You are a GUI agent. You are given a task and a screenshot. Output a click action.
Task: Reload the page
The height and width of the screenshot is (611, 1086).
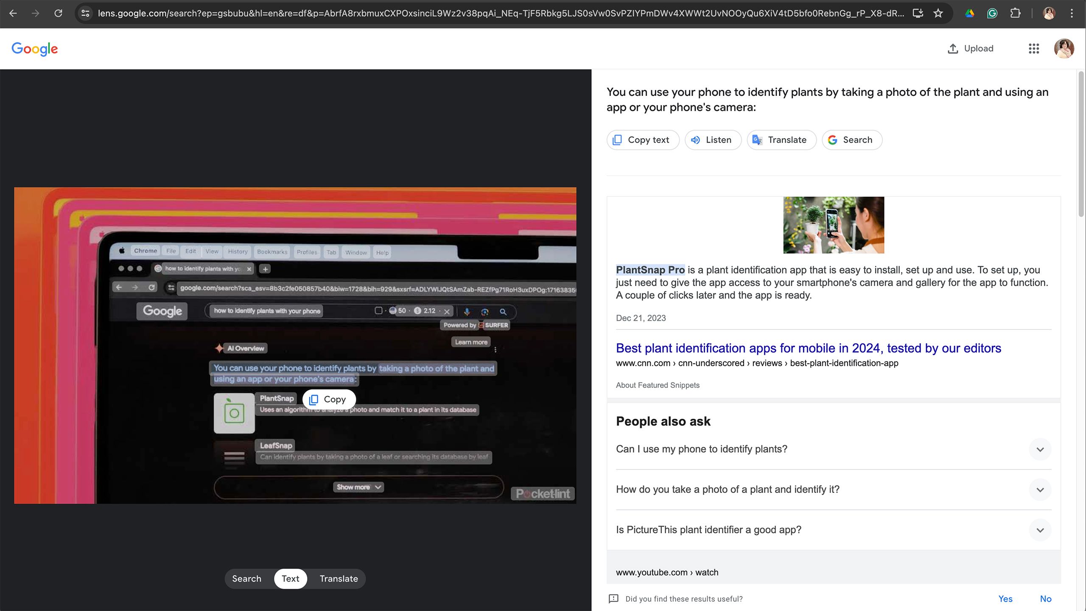[59, 13]
